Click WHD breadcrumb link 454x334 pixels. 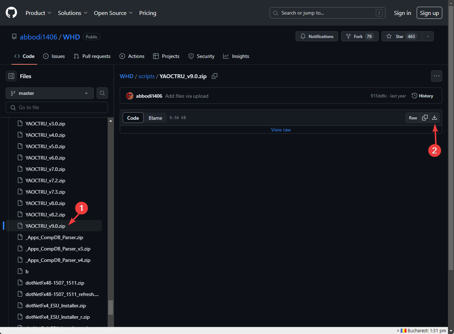click(126, 76)
